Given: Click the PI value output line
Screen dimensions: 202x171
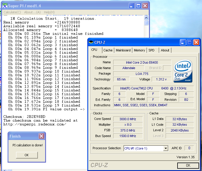Looking at the screenshot, I should pos(46,109).
